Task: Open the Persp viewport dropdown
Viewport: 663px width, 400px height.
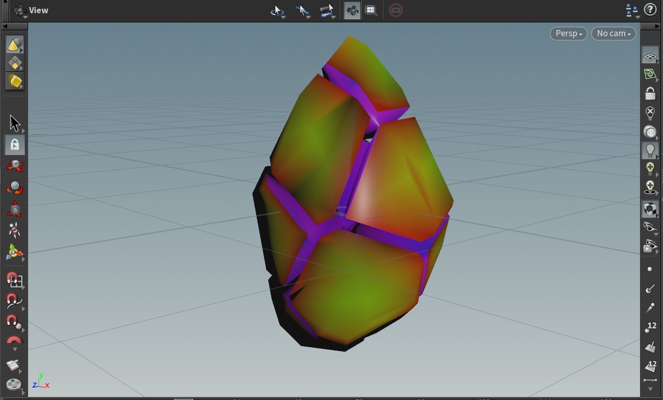Action: pos(568,34)
